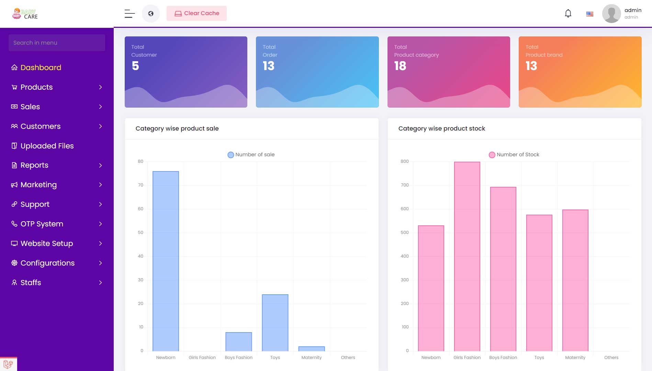Expand the Configurations chevron
Viewport: 652px width, 371px height.
(100, 263)
